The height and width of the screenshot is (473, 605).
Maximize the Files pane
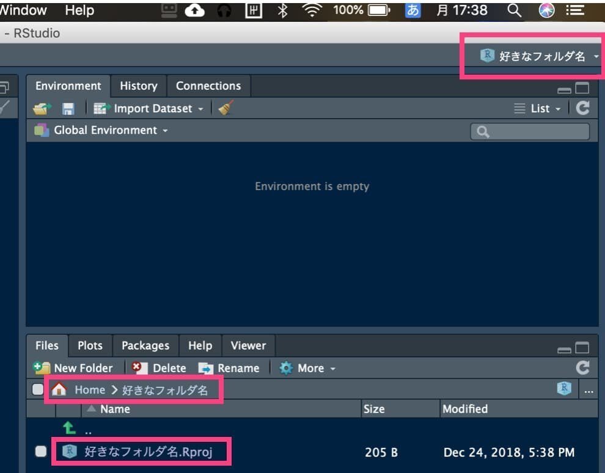pos(582,348)
